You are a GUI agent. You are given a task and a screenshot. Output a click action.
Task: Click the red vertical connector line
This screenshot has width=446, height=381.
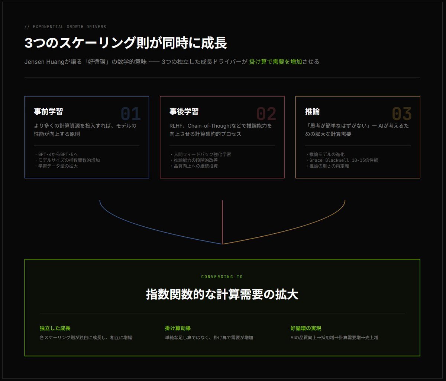[x=222, y=222]
